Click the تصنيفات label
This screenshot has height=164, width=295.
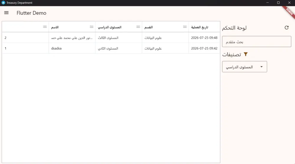[x=232, y=54]
